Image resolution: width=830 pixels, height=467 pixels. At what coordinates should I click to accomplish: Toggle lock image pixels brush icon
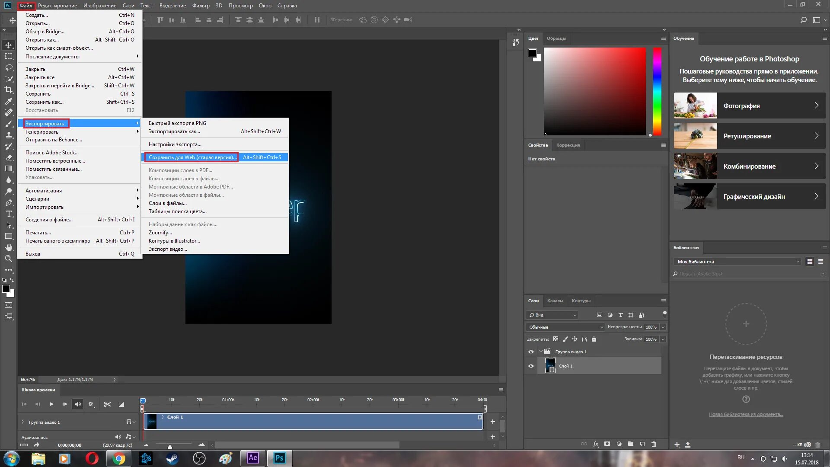point(565,339)
